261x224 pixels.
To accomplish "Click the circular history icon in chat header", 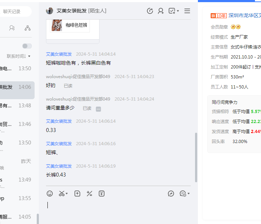I will point(150,11).
